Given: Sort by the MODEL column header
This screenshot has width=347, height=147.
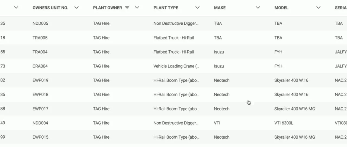Looking at the screenshot, I should [x=281, y=8].
